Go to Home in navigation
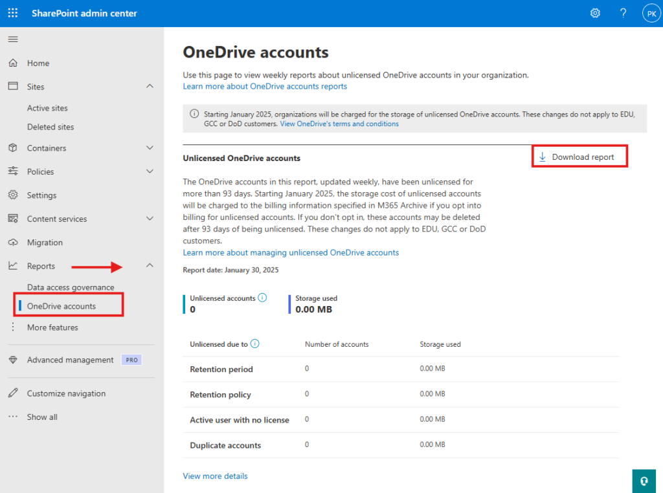This screenshot has width=663, height=493. [38, 63]
